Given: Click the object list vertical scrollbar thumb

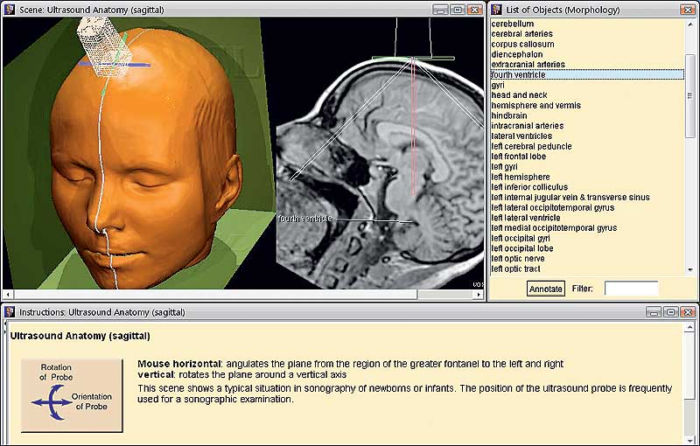Looking at the screenshot, I should pyautogui.click(x=690, y=96).
